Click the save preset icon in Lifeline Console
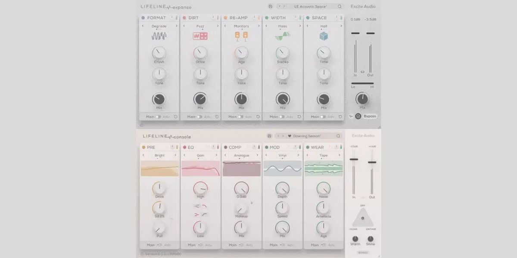Image resolution: width=517 pixels, height=258 pixels. (270, 136)
